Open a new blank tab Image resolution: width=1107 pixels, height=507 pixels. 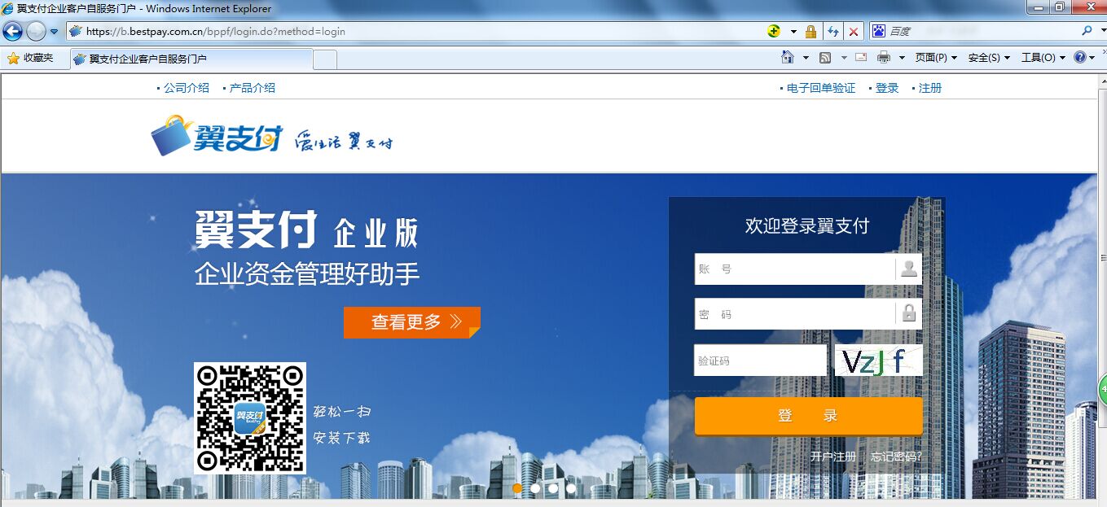pos(325,59)
